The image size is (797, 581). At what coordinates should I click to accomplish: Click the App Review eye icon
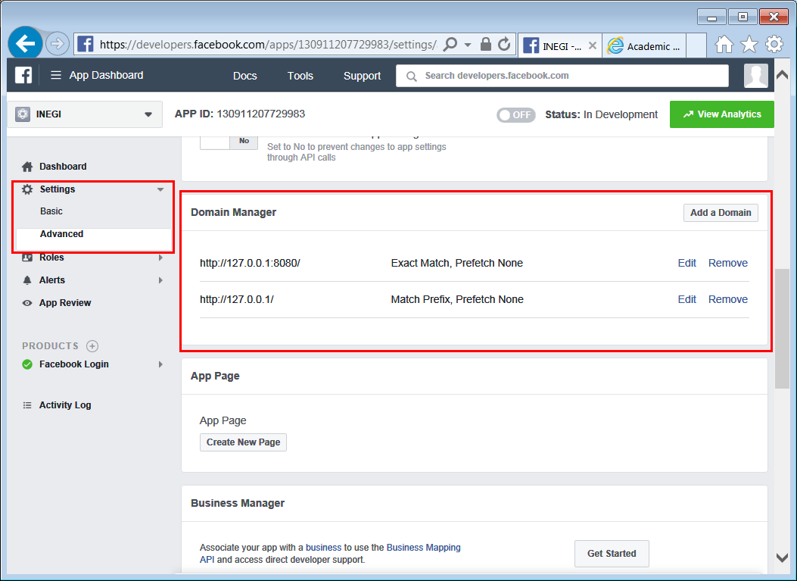tap(27, 303)
